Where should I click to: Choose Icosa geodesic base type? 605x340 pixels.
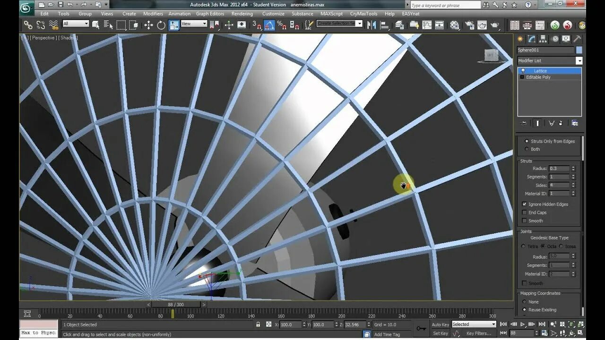point(561,246)
